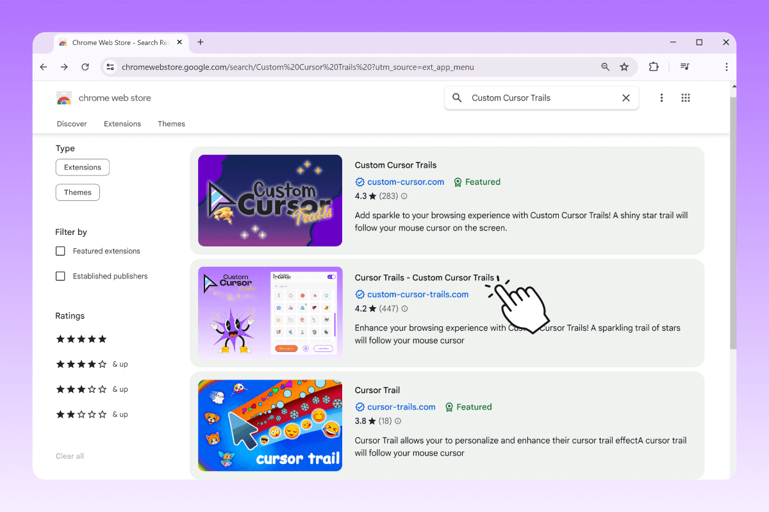
Task: Open the Google apps grid icon
Action: coord(686,98)
